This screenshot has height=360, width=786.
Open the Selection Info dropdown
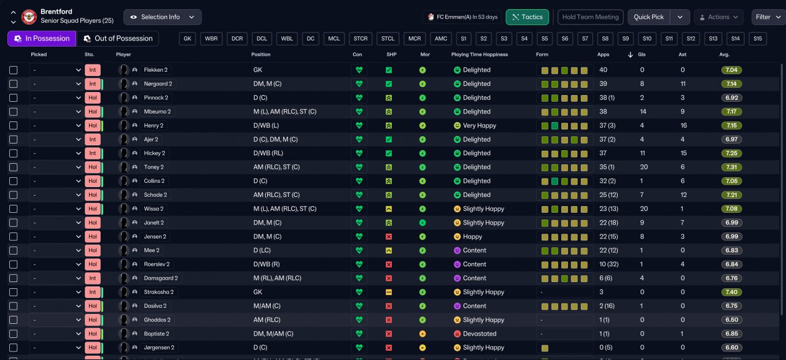point(162,17)
